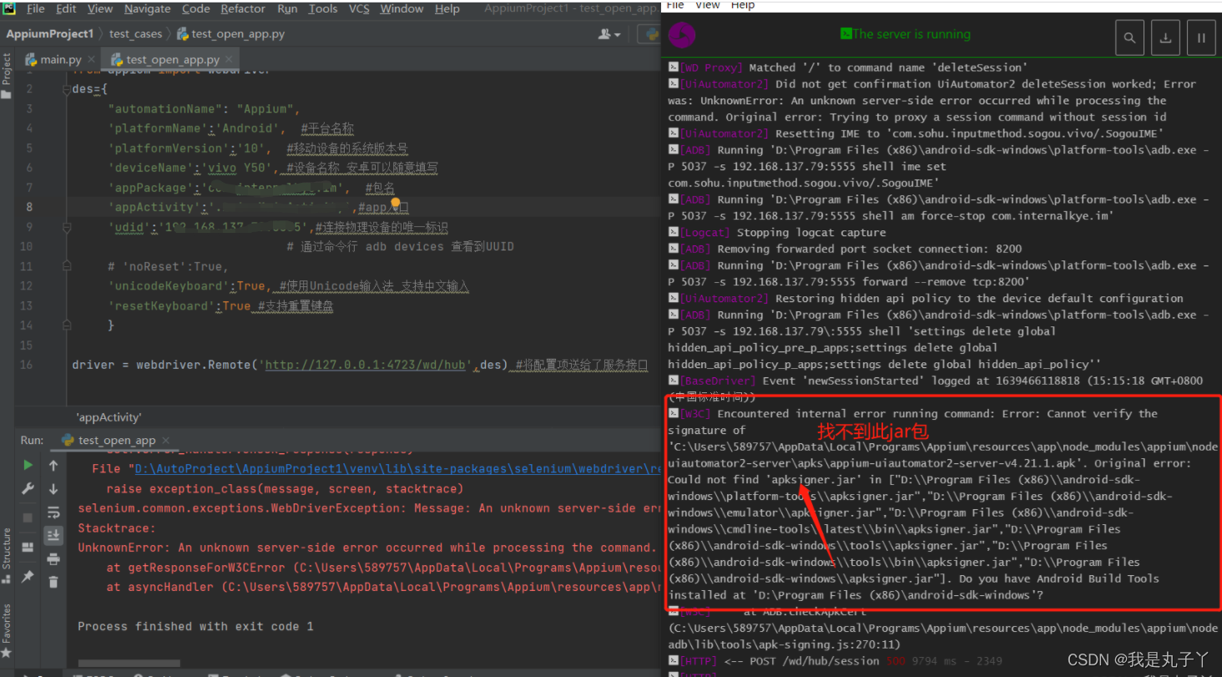Search Appium server logs with magnifier icon
The image size is (1222, 677).
(x=1129, y=38)
